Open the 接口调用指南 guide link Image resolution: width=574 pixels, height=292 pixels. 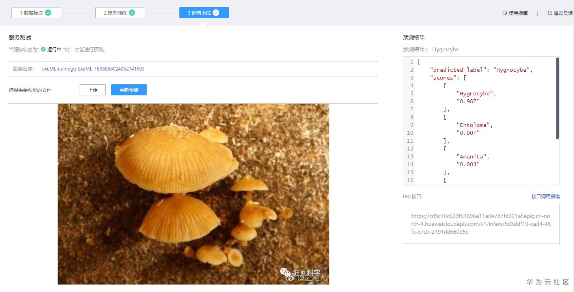546,196
